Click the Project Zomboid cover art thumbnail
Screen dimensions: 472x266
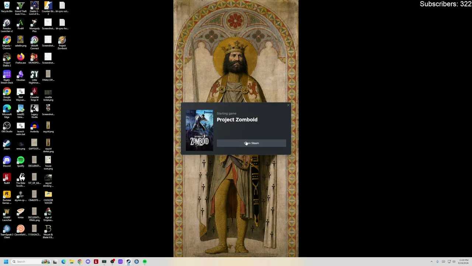199,130
